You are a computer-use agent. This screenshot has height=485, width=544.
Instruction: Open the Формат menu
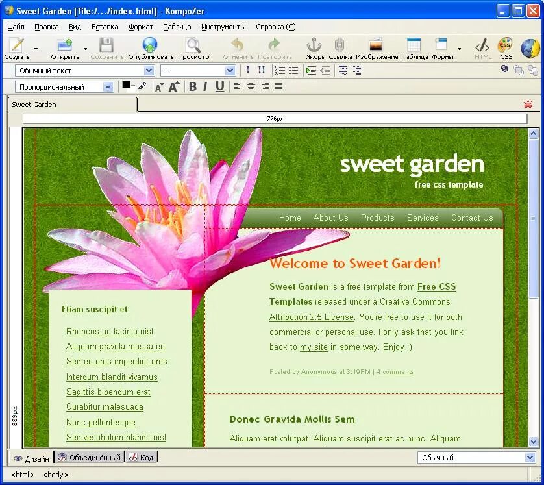tap(140, 27)
